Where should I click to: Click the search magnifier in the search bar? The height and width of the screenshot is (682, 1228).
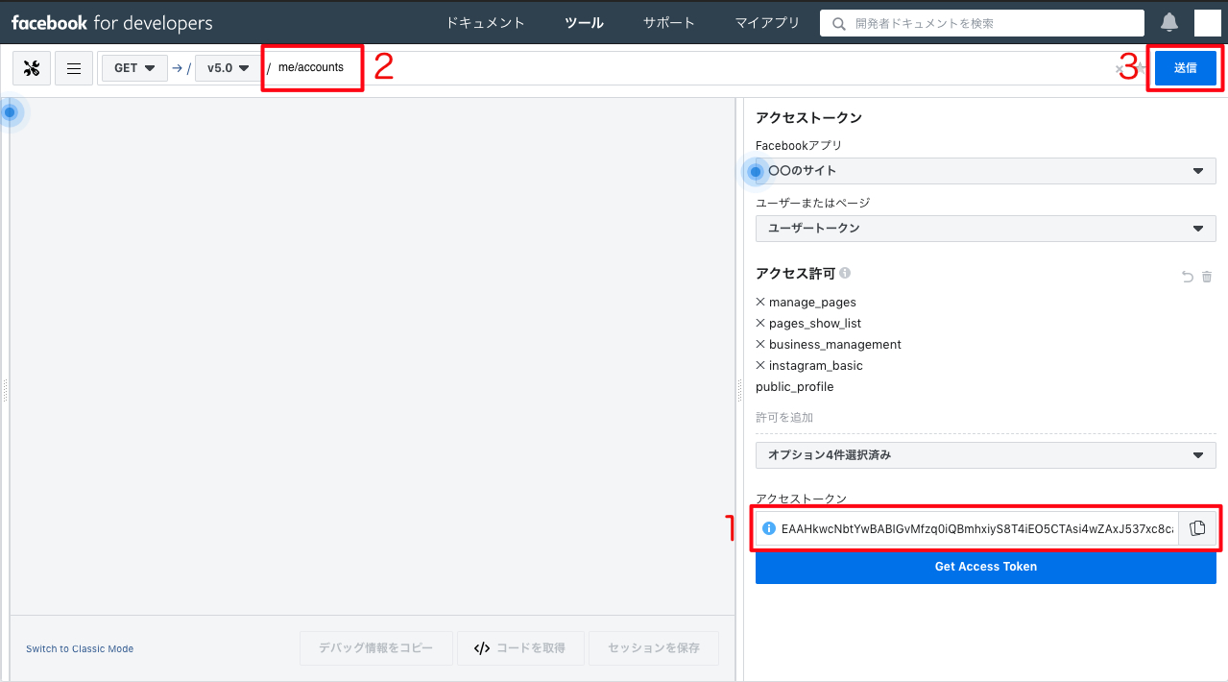coord(837,22)
